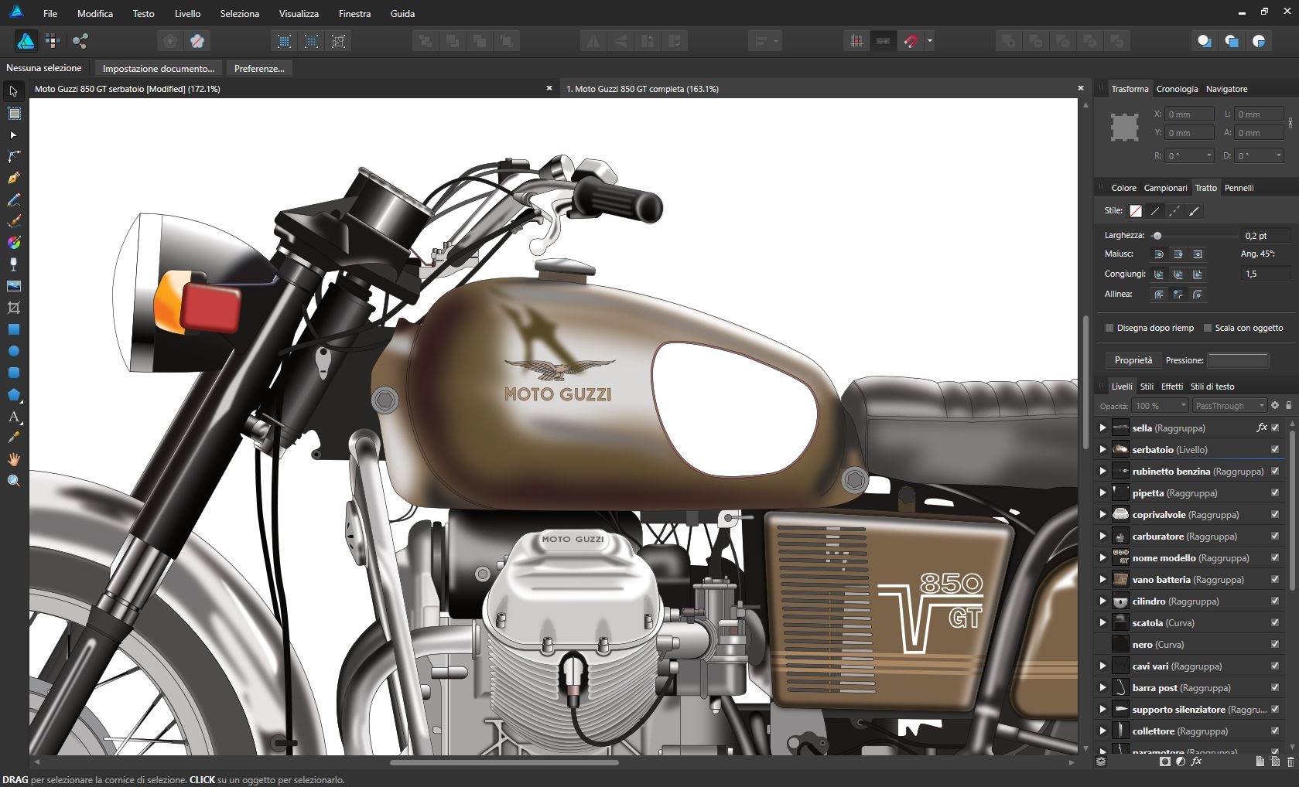Delete layer with trash icon
The image size is (1299, 787).
click(1290, 761)
